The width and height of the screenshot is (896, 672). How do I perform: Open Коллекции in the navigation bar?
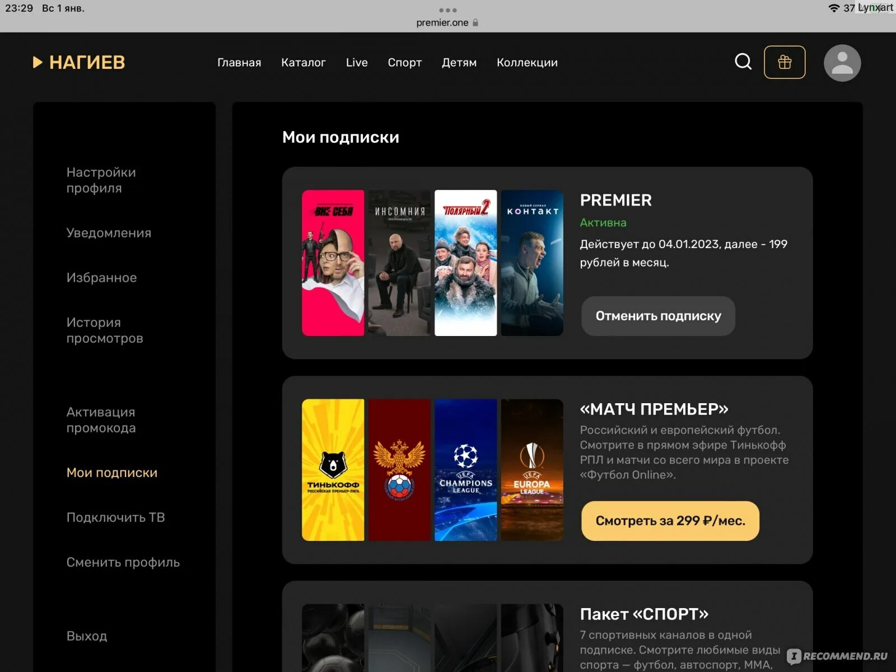[x=527, y=63]
